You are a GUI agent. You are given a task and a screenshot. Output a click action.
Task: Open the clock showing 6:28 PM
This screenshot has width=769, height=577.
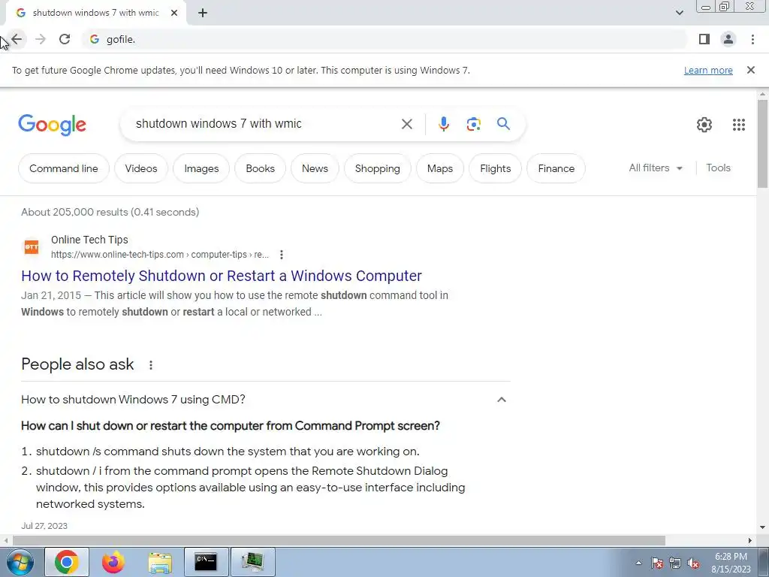[x=731, y=563]
